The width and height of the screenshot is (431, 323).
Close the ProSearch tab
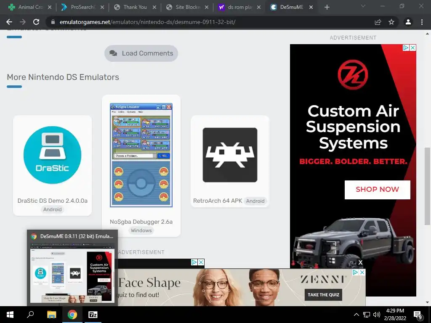pyautogui.click(x=102, y=8)
